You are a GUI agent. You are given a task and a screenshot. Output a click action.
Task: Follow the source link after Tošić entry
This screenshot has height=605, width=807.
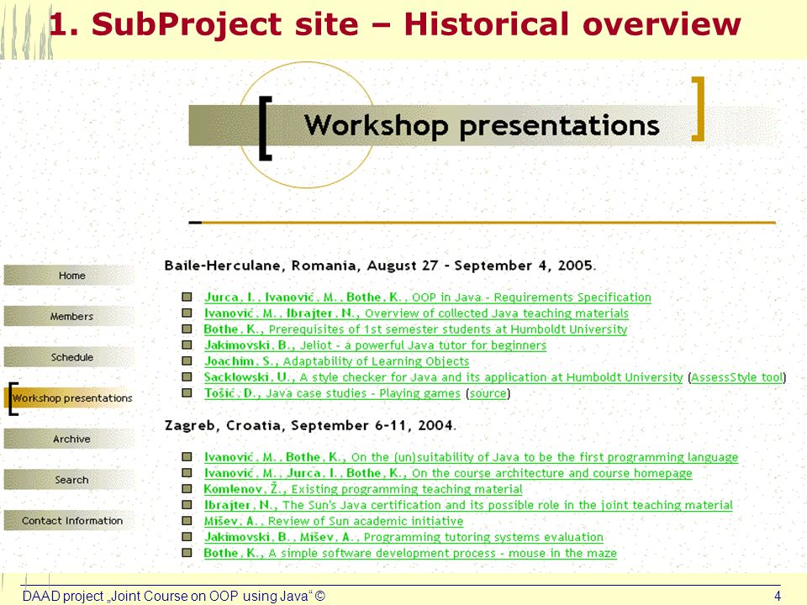pyautogui.click(x=488, y=393)
